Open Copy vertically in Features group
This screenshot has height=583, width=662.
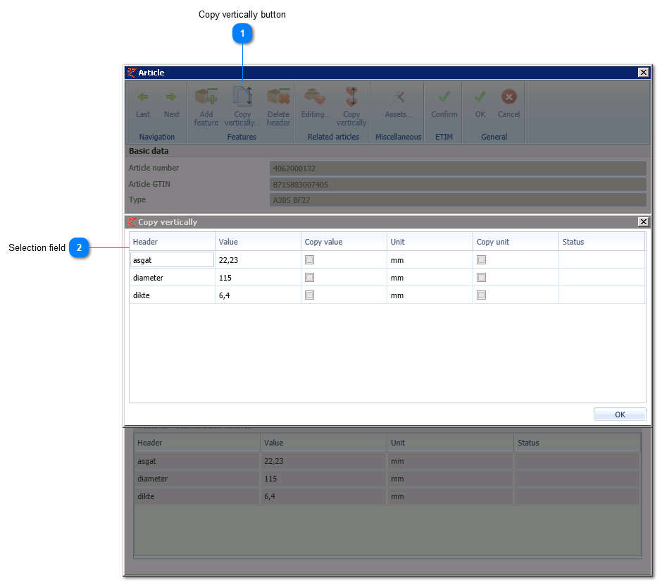pyautogui.click(x=242, y=97)
